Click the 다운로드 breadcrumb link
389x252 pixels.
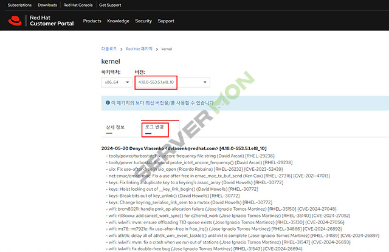(109, 49)
